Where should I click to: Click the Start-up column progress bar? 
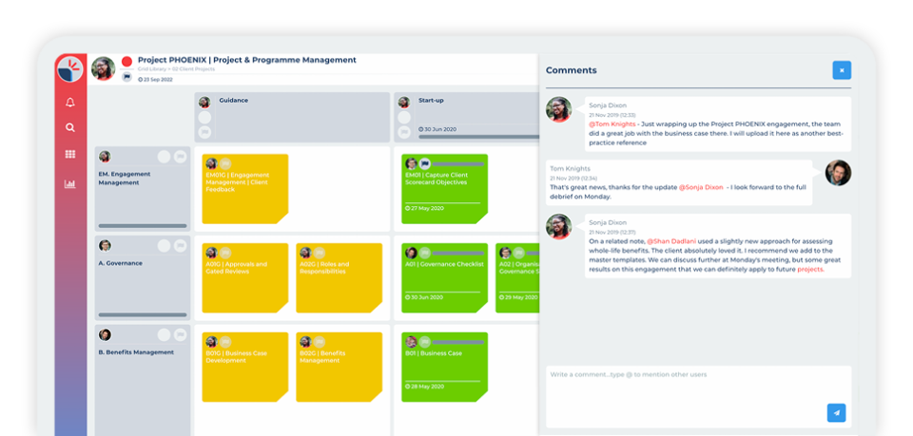point(479,137)
